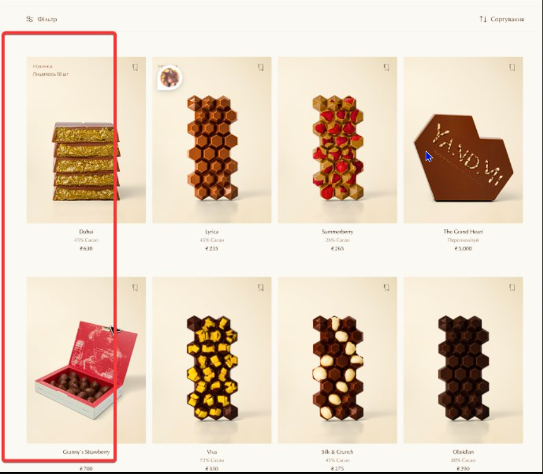Click the round avatar badge on Lyrica
The image size is (543, 474).
point(170,77)
